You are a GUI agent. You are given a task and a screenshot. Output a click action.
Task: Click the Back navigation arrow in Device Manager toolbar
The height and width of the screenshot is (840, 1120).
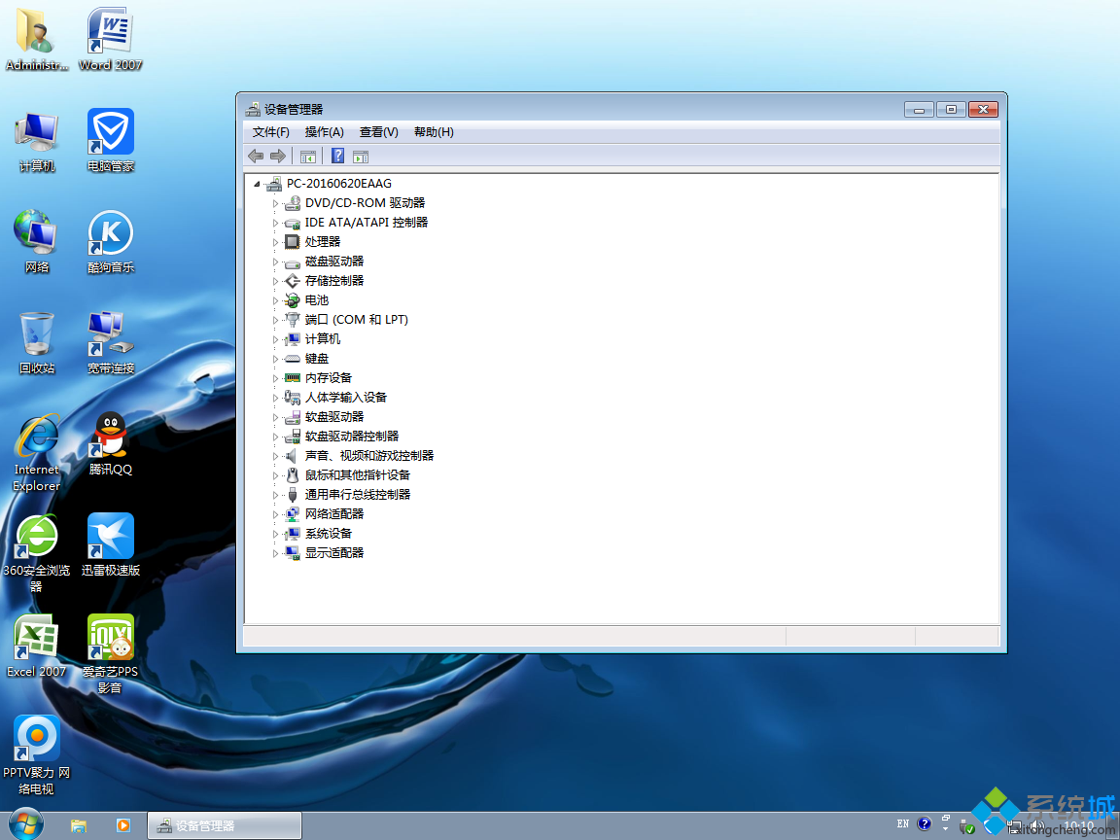pyautogui.click(x=258, y=156)
